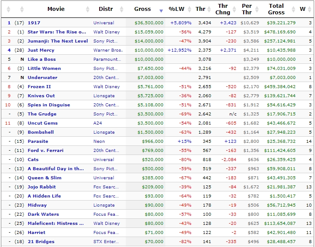315x247 pixels.
Task: Click A24 distributor link
Action: 97,123
